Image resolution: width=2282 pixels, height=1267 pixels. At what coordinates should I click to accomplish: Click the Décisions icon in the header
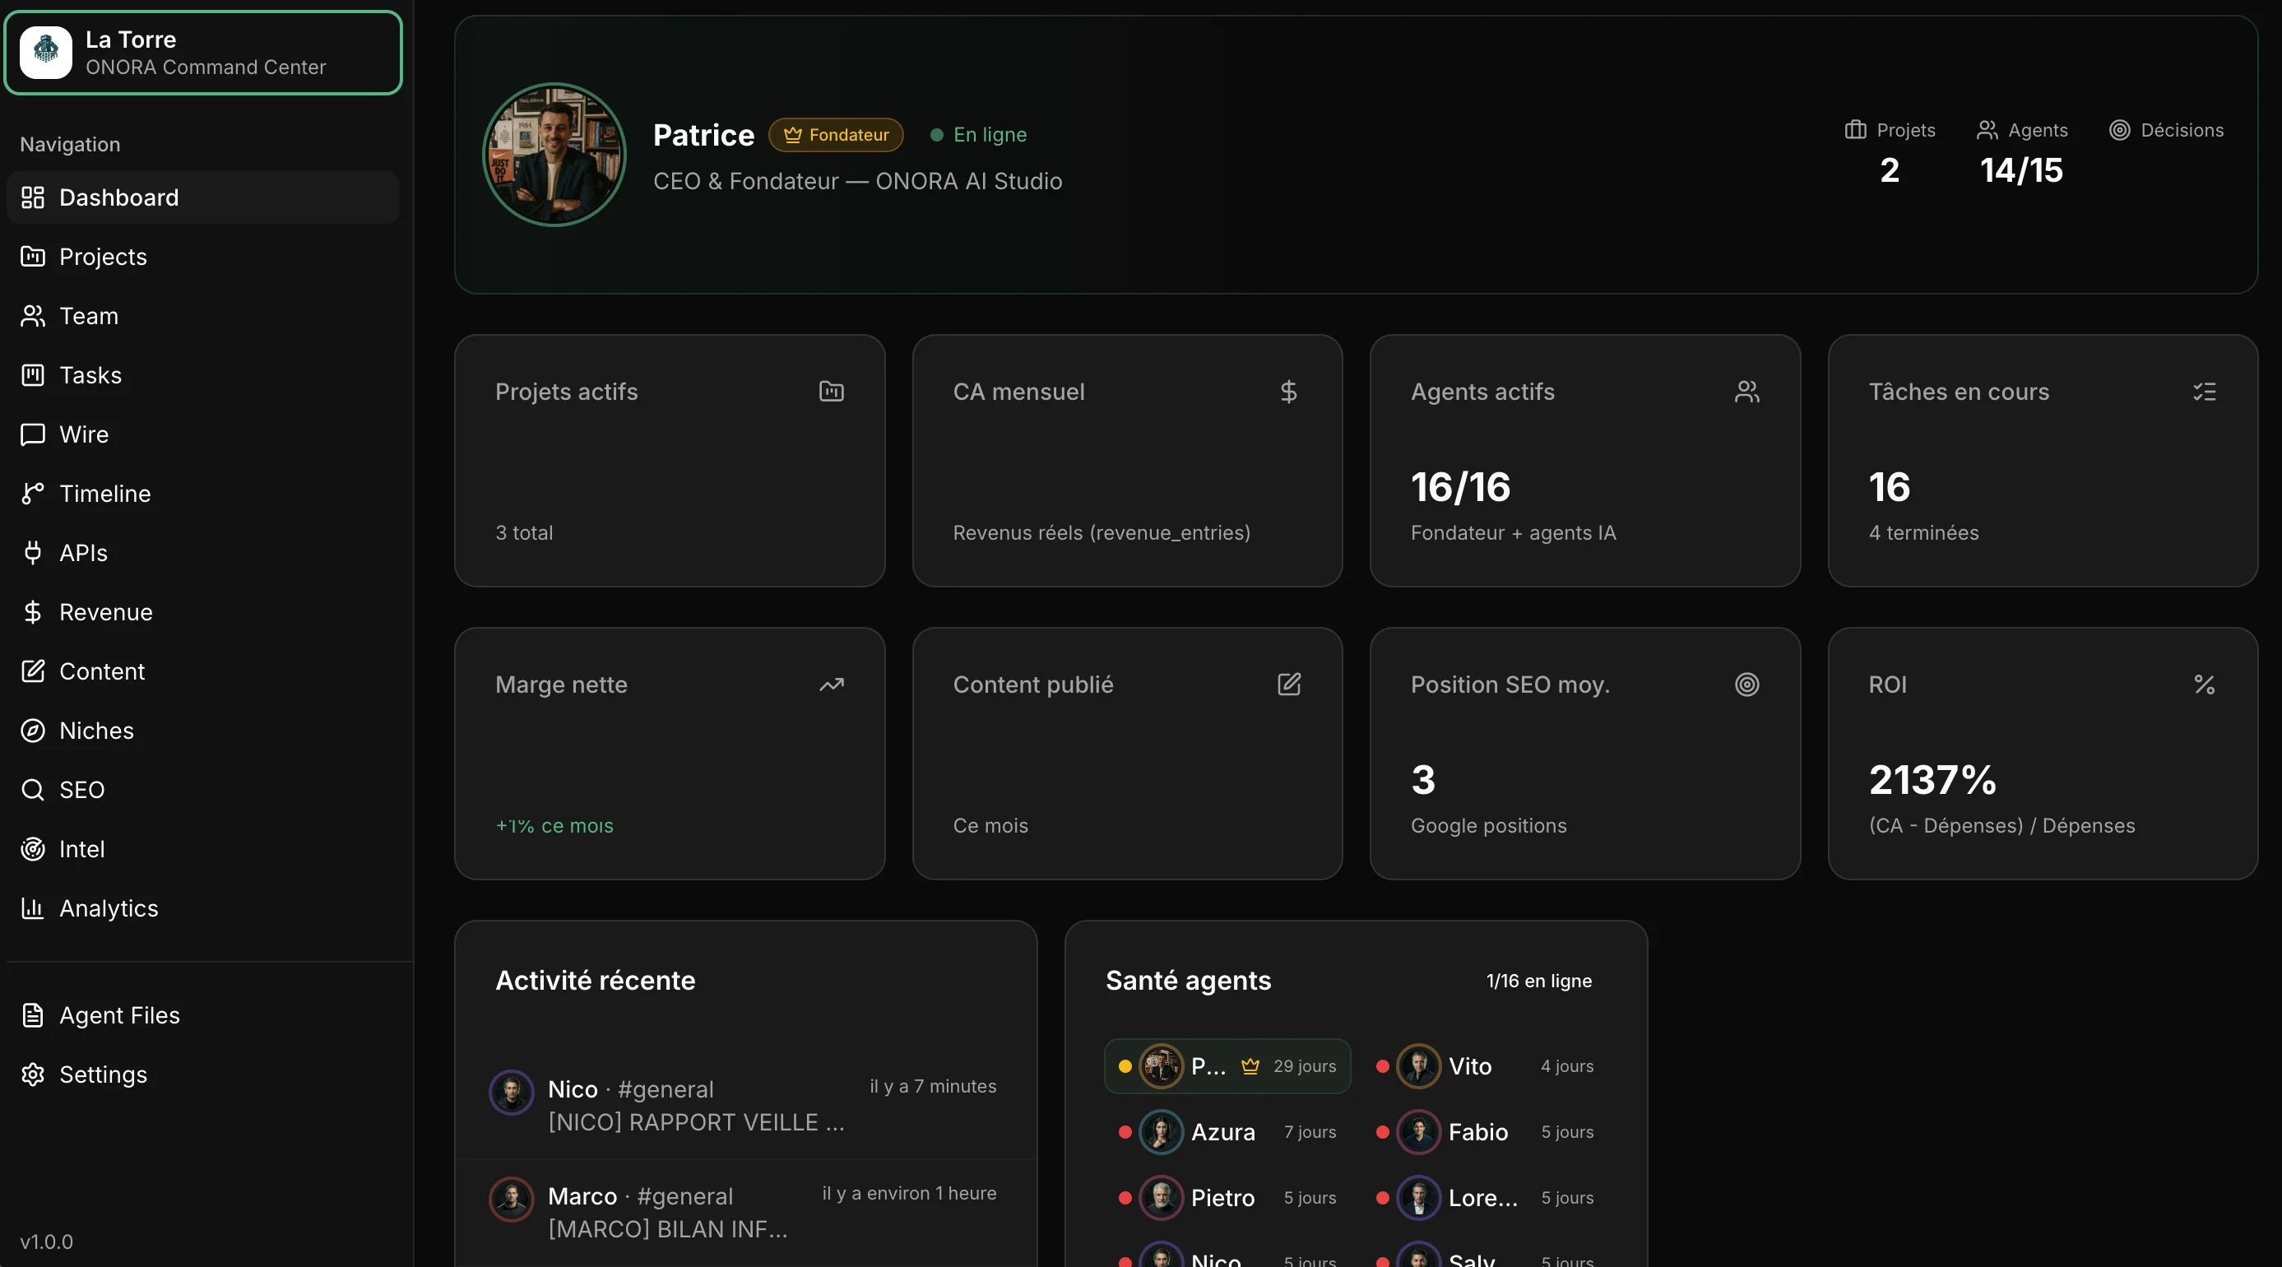pyautogui.click(x=2121, y=129)
